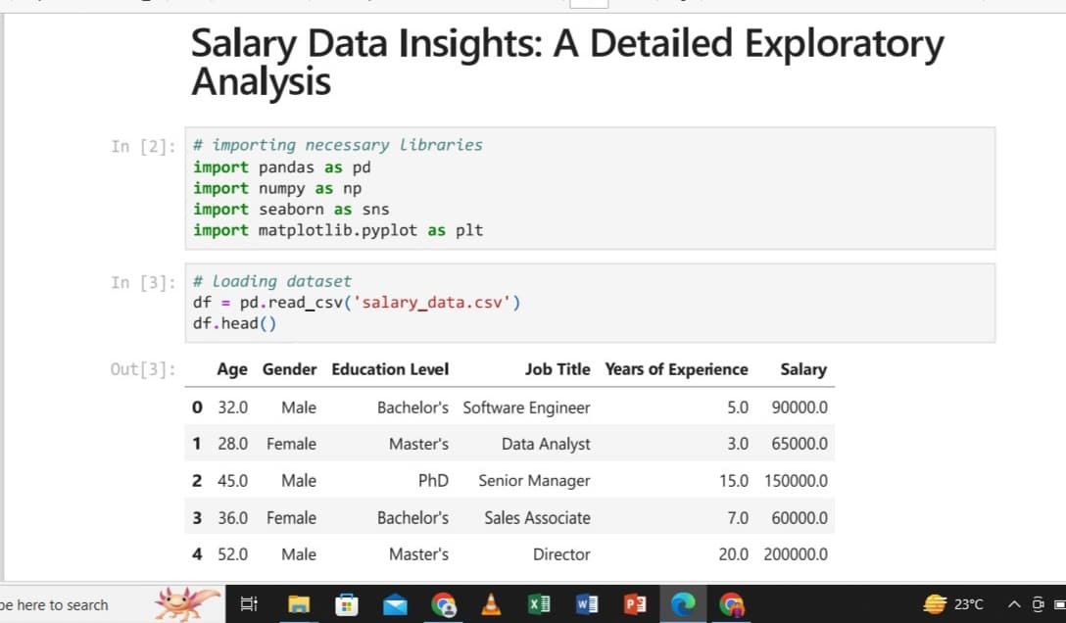
Task: Launch Word from the taskbar
Action: click(588, 605)
